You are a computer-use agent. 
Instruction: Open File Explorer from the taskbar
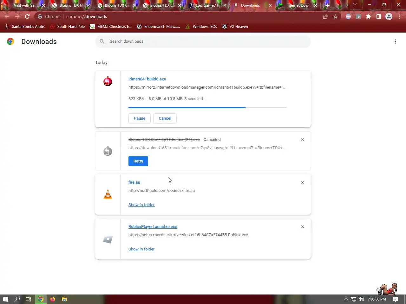pos(64,299)
